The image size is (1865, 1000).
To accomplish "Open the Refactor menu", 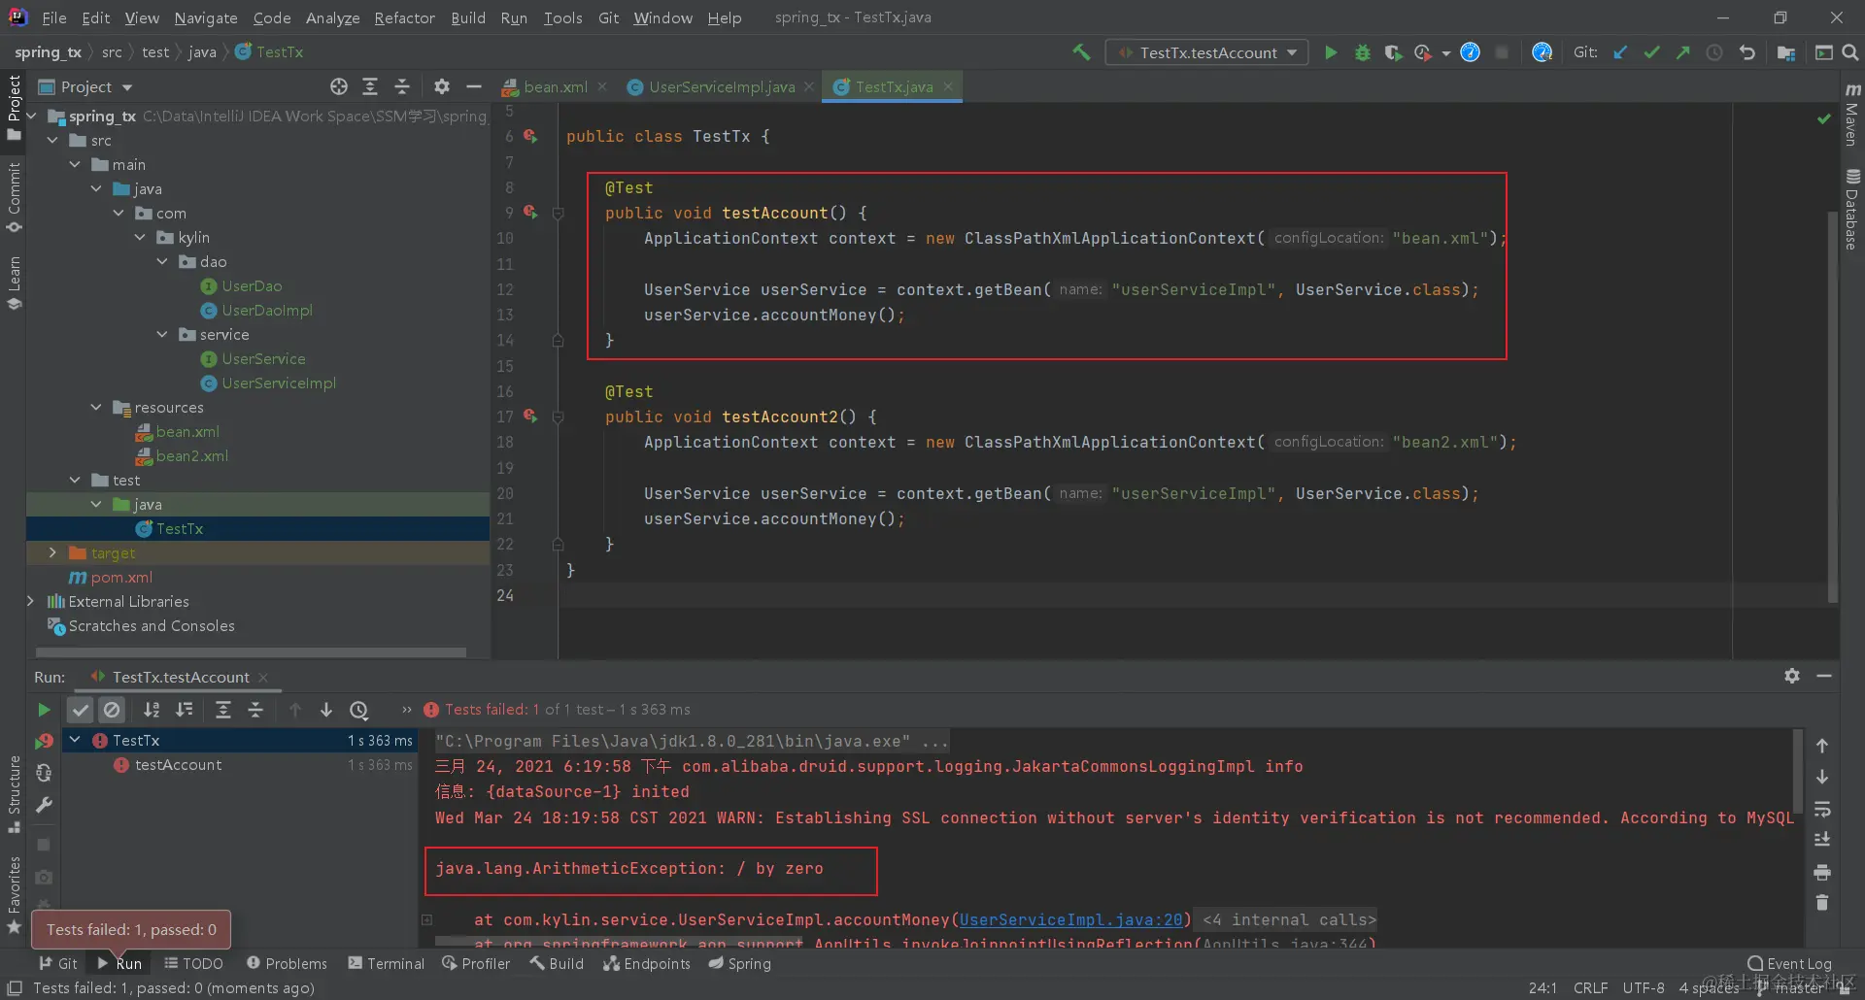I will tap(404, 17).
